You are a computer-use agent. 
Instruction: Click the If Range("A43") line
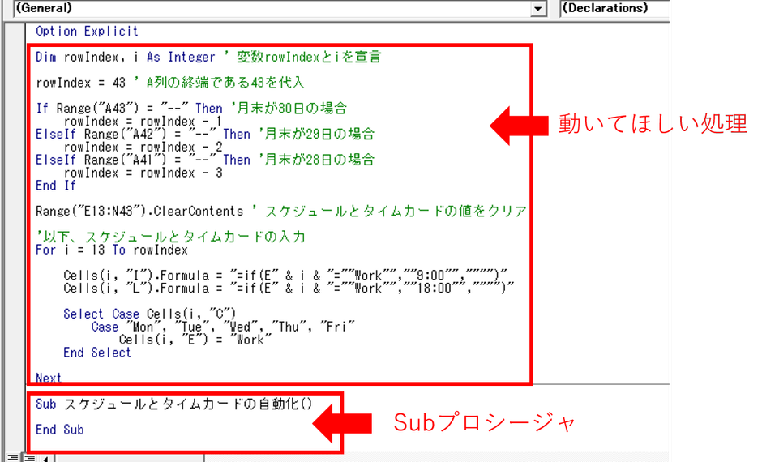click(x=191, y=109)
